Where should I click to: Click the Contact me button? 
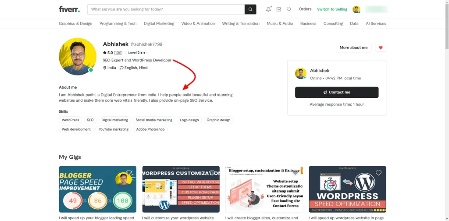point(336,92)
